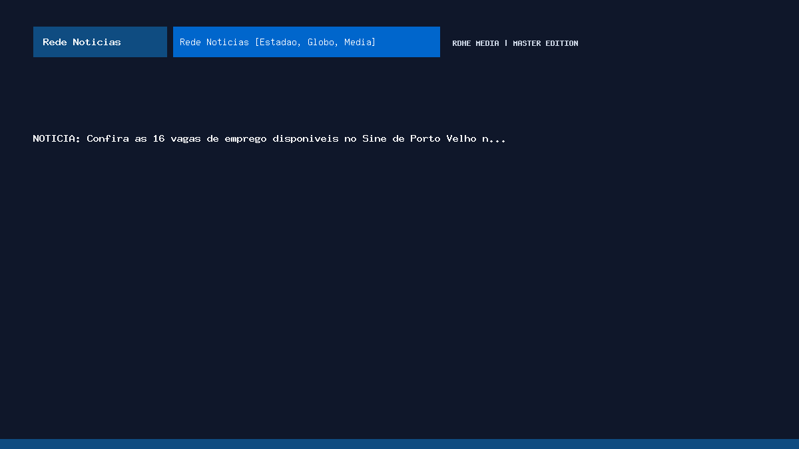This screenshot has width=799, height=449.
Task: Click the dark Rede Noticias box
Action: pyautogui.click(x=100, y=42)
